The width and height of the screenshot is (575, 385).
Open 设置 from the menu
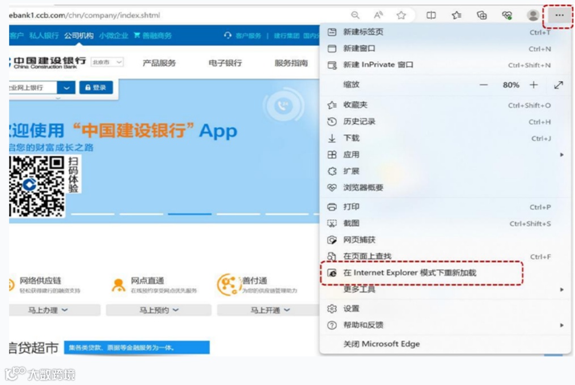pos(445,309)
